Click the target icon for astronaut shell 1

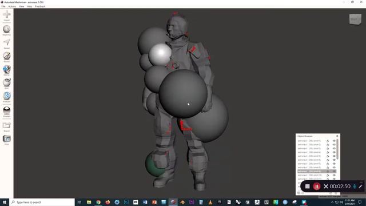tap(328, 141)
